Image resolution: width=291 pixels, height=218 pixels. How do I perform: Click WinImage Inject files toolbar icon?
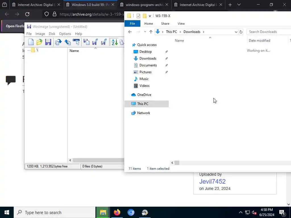tap(59, 42)
